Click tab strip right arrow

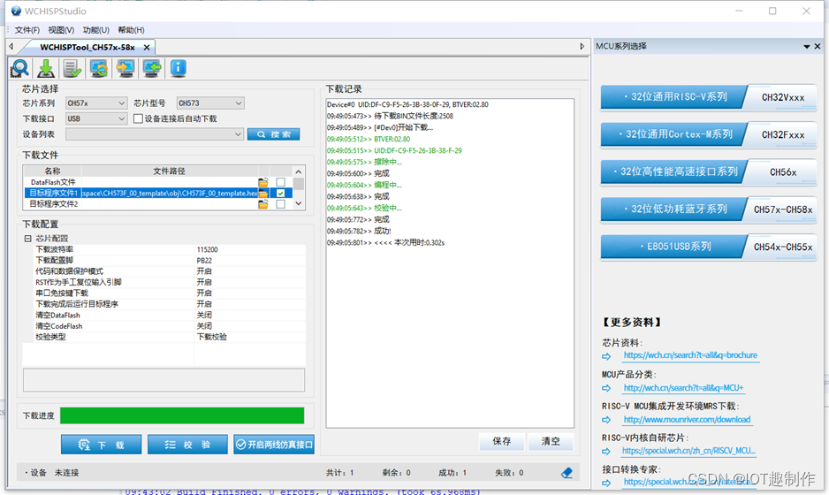(x=582, y=47)
